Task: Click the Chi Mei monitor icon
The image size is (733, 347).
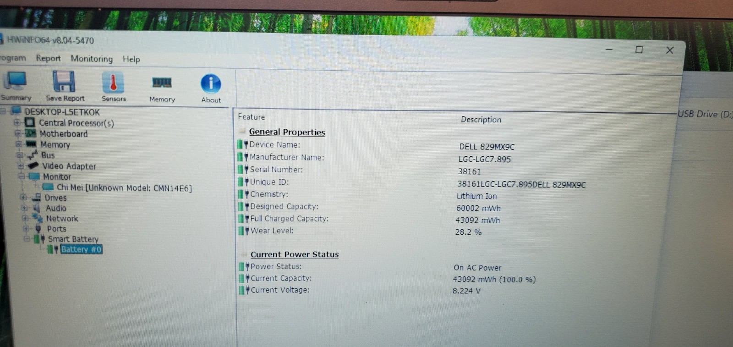Action: pos(48,187)
